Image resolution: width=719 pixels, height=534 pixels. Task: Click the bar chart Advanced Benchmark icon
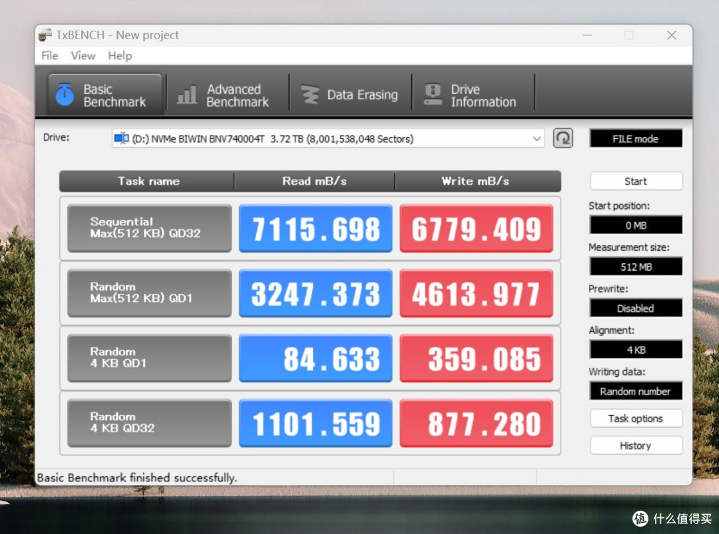tap(187, 94)
